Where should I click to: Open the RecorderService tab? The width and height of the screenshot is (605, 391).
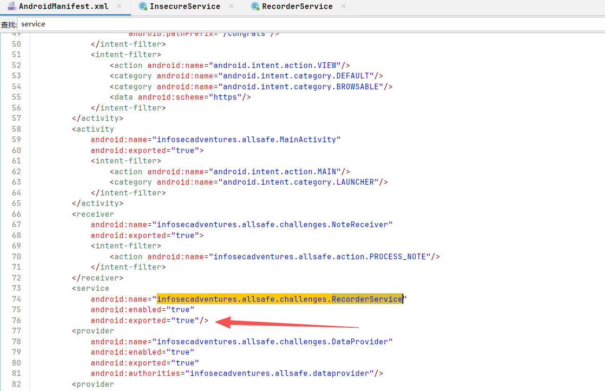point(297,6)
